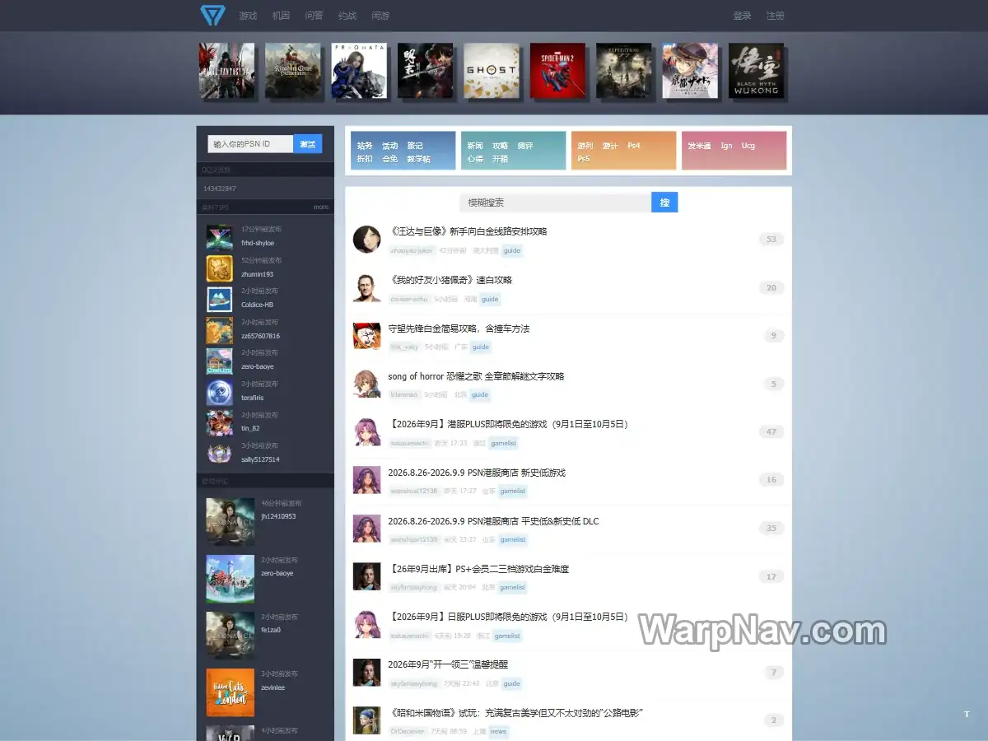Viewport: 988px width, 741px height.
Task: Open fe1za0's game review thumbnail
Action: pyautogui.click(x=230, y=635)
